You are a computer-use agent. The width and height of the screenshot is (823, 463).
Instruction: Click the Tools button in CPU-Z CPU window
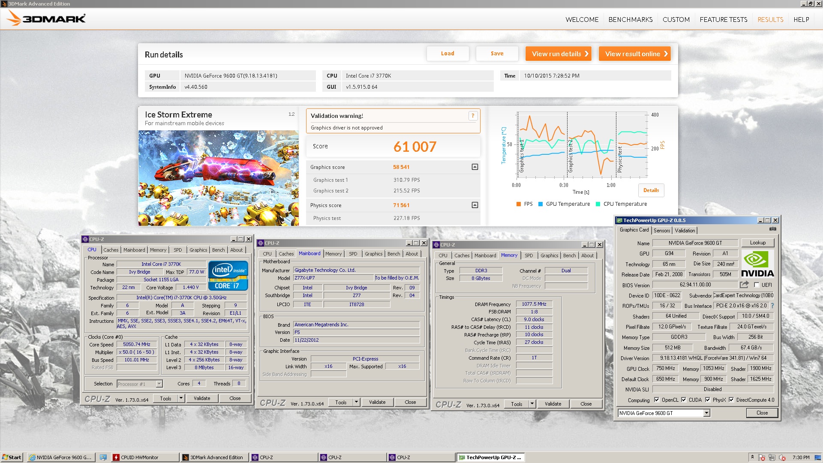point(165,398)
